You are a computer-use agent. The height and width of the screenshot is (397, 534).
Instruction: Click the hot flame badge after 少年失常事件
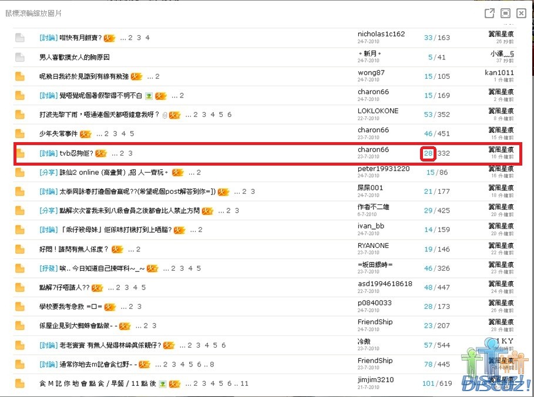pos(86,134)
